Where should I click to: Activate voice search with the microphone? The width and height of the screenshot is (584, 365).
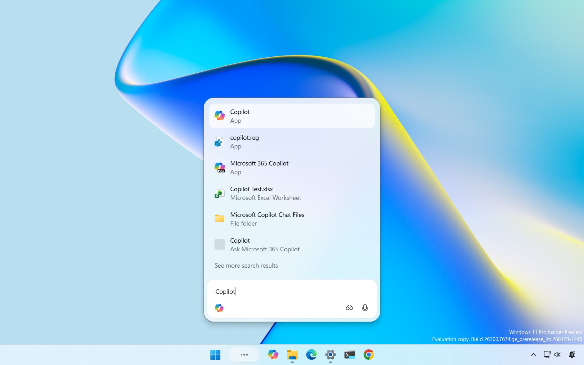(x=365, y=308)
